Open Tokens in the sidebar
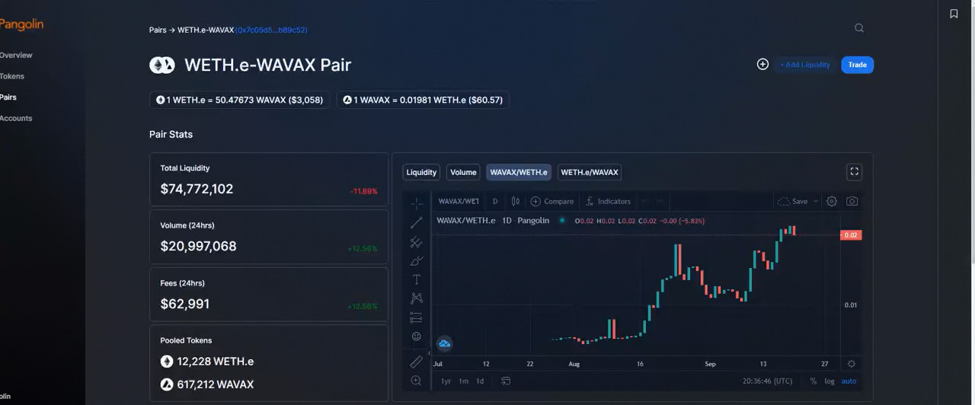The height and width of the screenshot is (405, 975). (x=12, y=76)
